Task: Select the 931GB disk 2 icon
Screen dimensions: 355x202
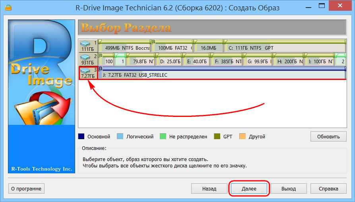Action: (x=88, y=60)
